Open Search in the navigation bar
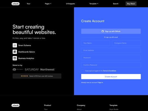This screenshot has width=148, height=111. pyautogui.click(x=116, y=4)
